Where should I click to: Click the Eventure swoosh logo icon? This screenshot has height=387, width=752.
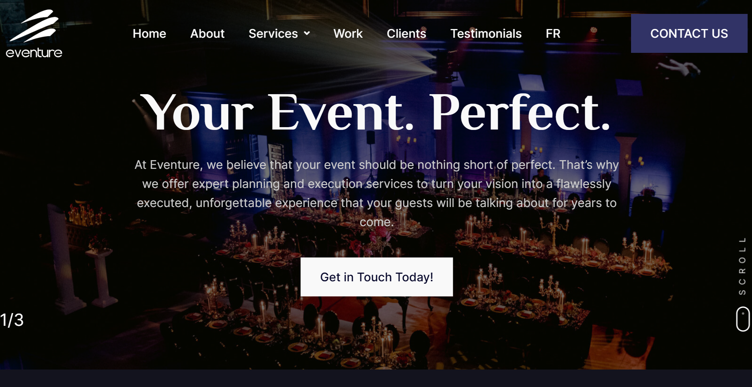[34, 26]
